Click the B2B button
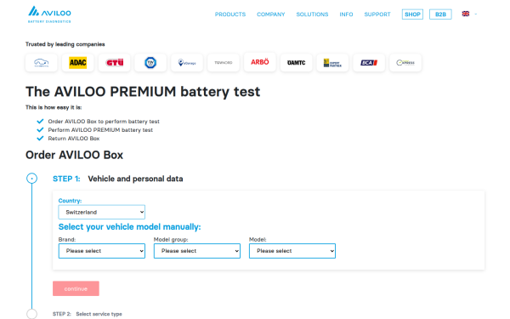 pos(440,14)
